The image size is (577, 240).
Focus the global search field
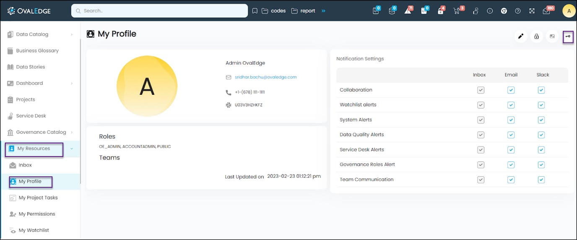tap(159, 11)
